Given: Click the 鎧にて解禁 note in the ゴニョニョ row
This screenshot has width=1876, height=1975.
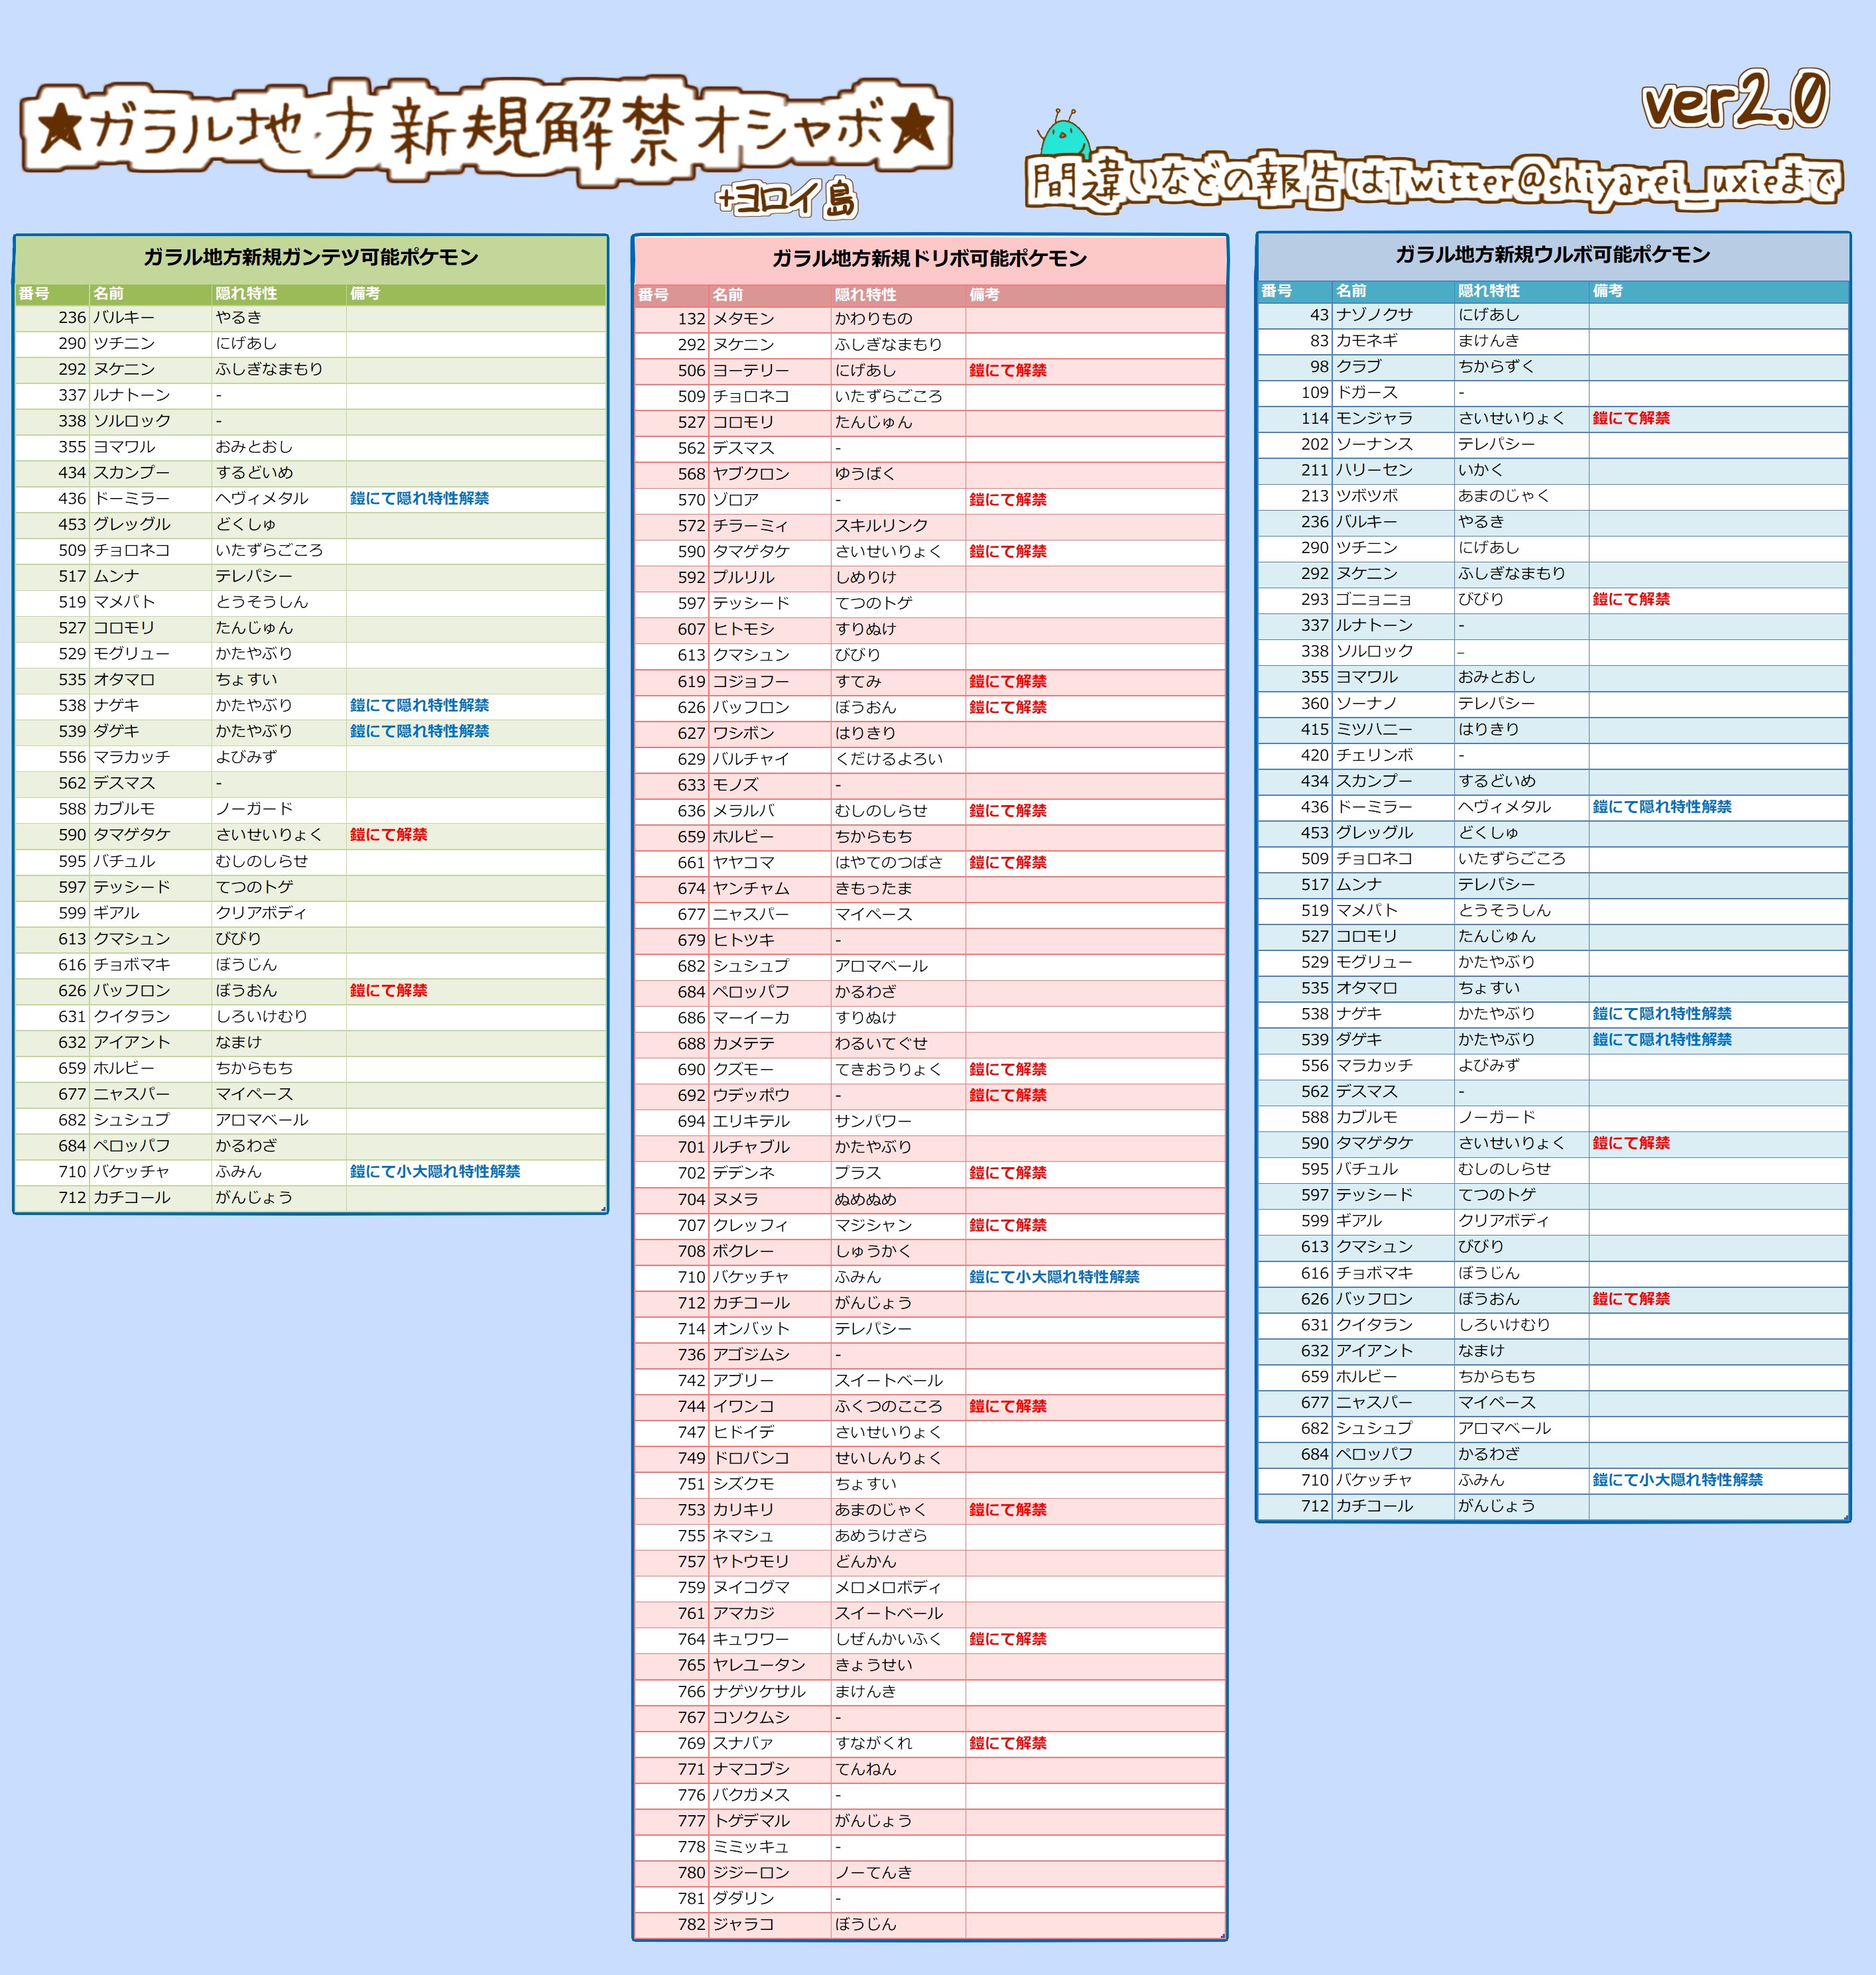Looking at the screenshot, I should click(1631, 600).
